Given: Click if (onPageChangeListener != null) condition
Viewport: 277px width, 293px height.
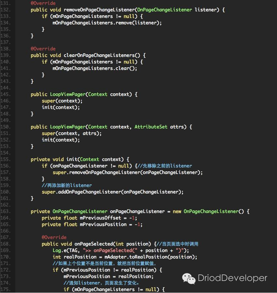Looking at the screenshot, I should [x=87, y=166].
